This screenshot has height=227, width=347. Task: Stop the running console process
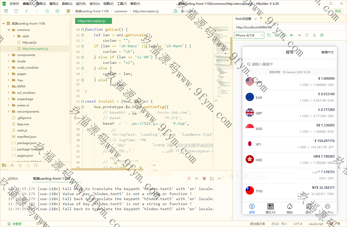click(204, 178)
